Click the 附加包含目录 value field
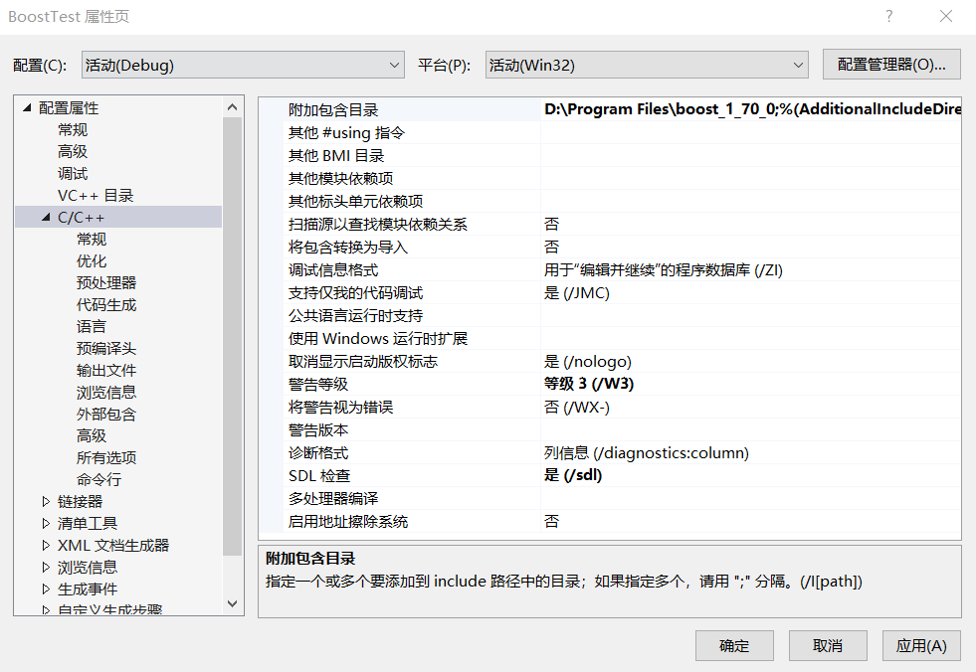This screenshot has height=672, width=976. (x=751, y=109)
